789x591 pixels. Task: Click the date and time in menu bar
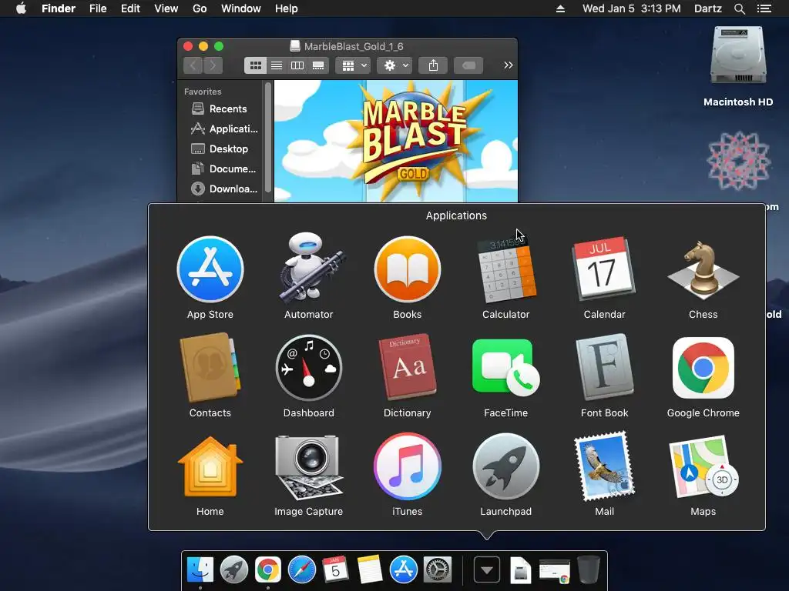[632, 8]
